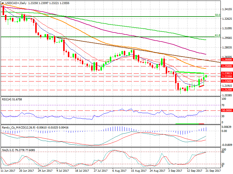Select the 1.26000 red price level label

[227, 59]
